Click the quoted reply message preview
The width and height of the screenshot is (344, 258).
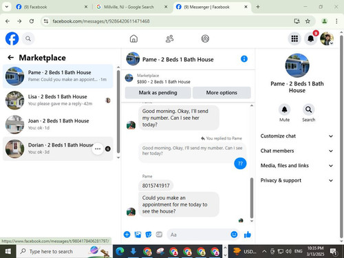pos(192,151)
